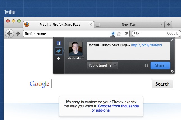Close the New Tab tab
181x120 pixels.
point(162,24)
